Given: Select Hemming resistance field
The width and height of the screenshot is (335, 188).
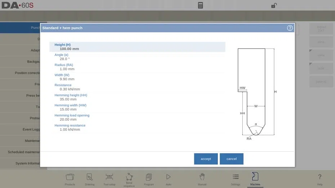Looking at the screenshot, I should 137,128.
